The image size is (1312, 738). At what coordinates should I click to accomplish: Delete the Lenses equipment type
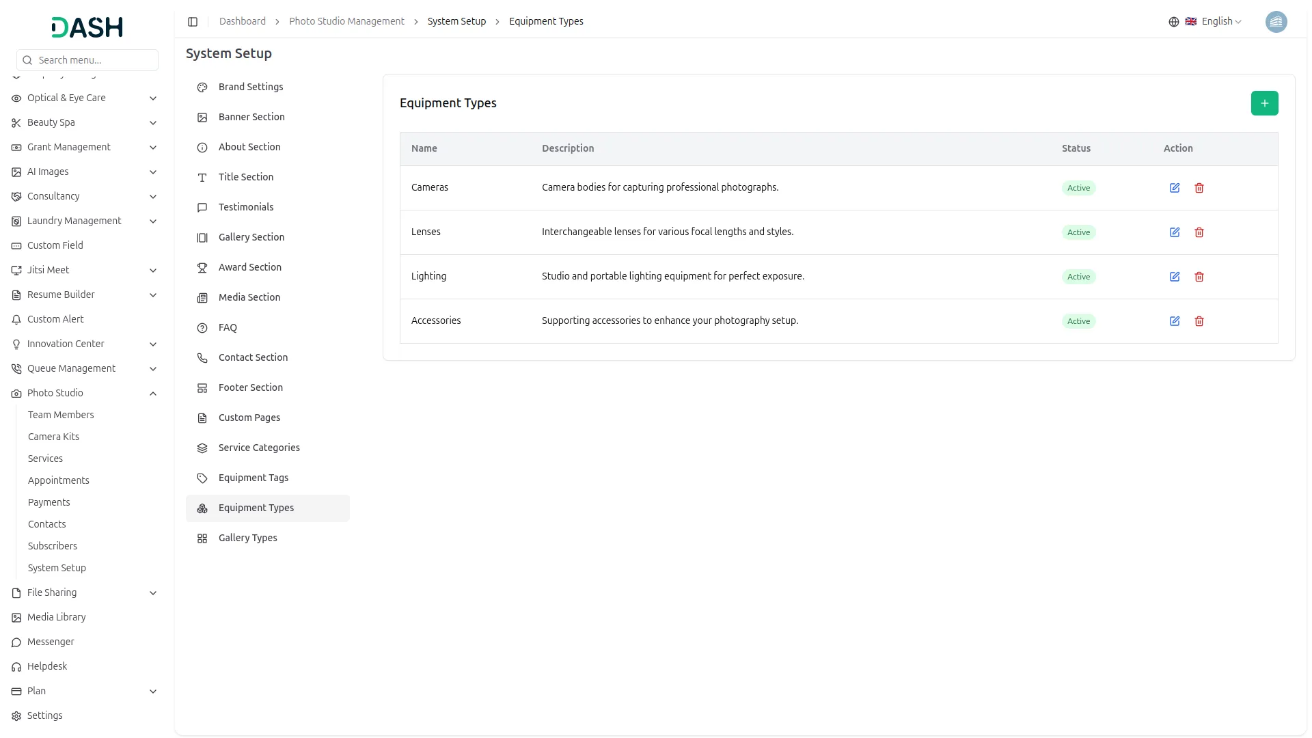[1199, 232]
